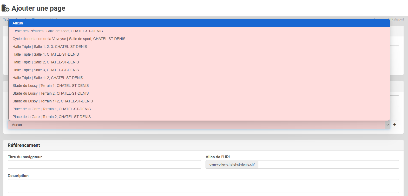This screenshot has height=196, width=408.
Task: Choose Ecole des Pléiades Salle de sport
Action: pyautogui.click(x=58, y=31)
